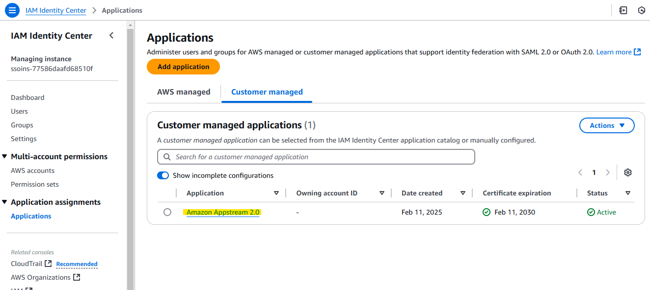The width and height of the screenshot is (650, 290).
Task: Go to previous page of applications
Action: pos(580,172)
